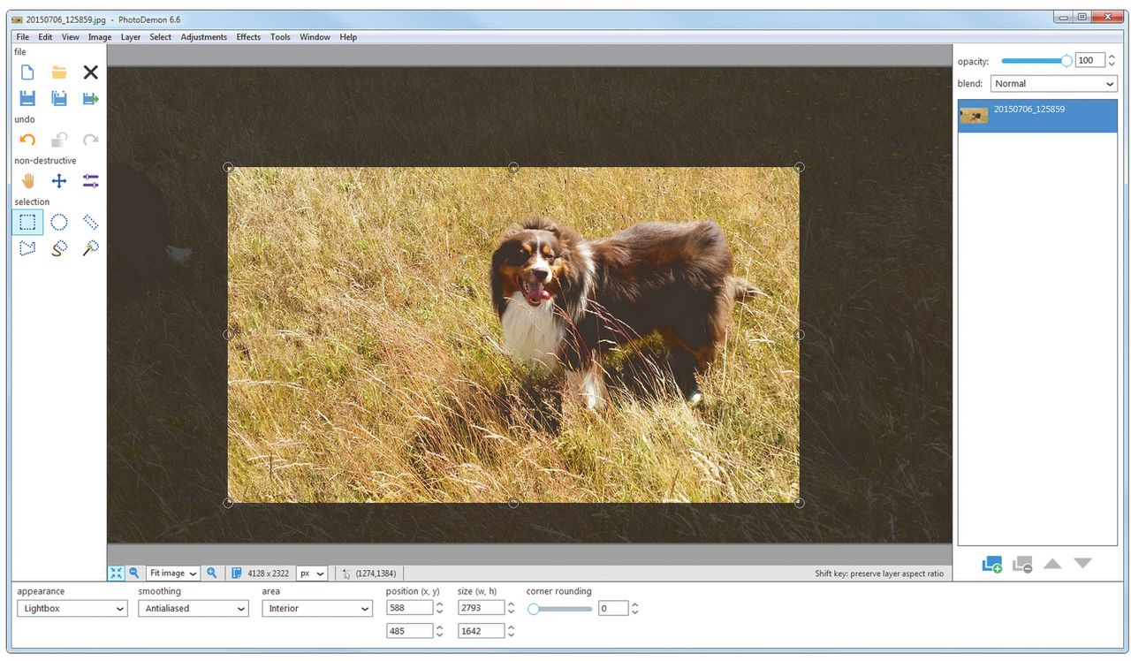Screen dimensions: 1131x661
Task: Click the 4128 x 2322 image size text
Action: (269, 574)
